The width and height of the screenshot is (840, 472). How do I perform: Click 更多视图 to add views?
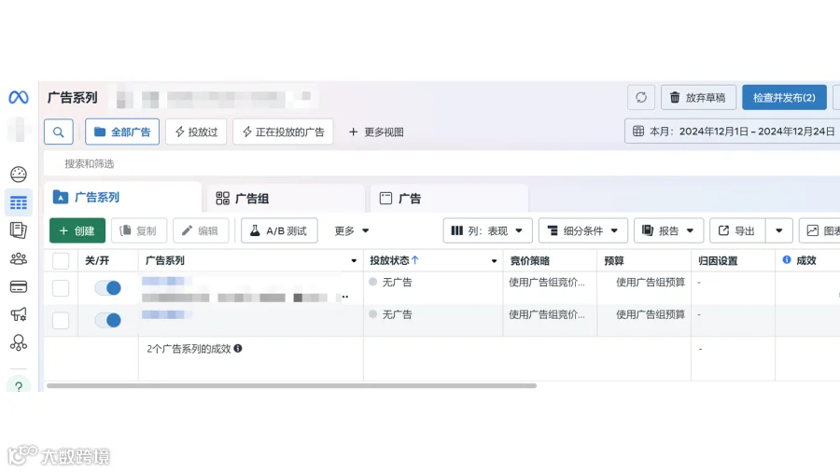[376, 132]
